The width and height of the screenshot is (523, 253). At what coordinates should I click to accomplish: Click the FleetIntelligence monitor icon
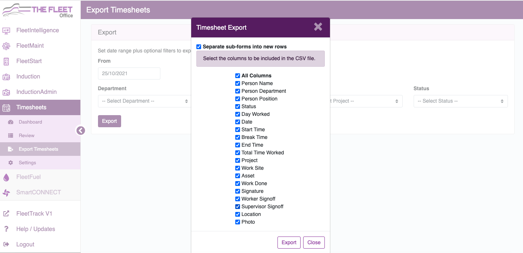pos(6,31)
